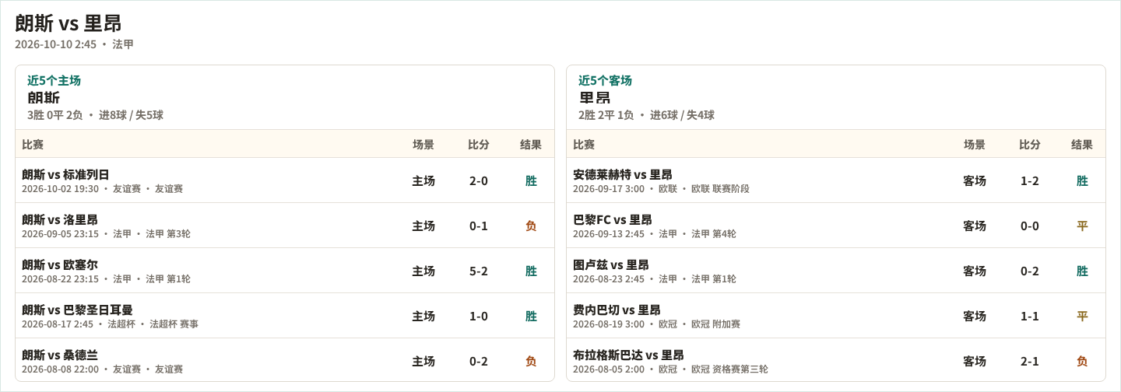Click 客场 cell in 费内巴切 row

click(x=975, y=316)
